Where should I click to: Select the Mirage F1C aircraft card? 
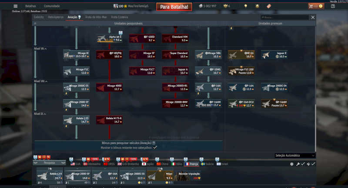(76, 71)
